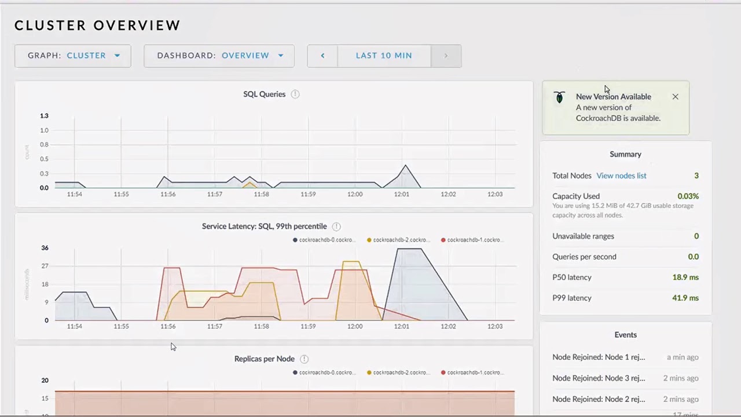Viewport: 741px width, 417px height.
Task: Click the Summary panel heading
Action: 625,154
